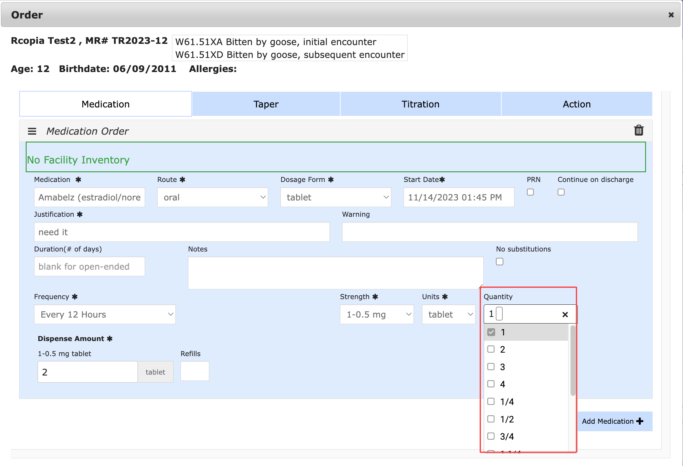Close the Order dialog with X

coord(671,15)
